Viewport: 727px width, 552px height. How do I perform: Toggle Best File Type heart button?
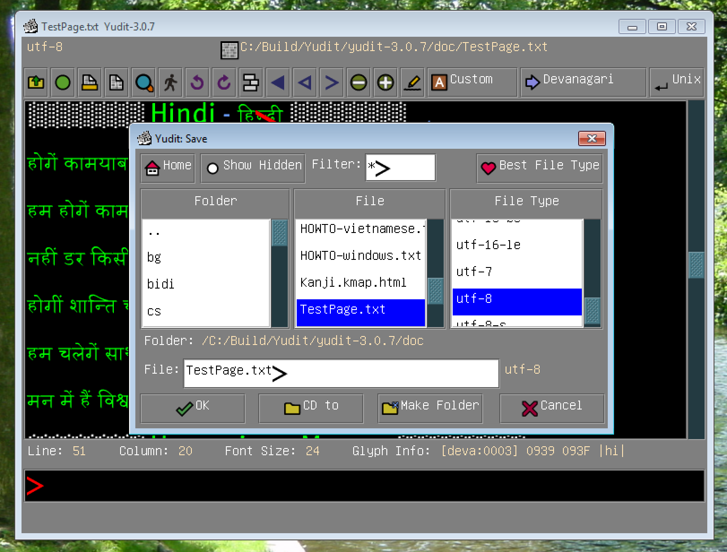[x=539, y=168]
